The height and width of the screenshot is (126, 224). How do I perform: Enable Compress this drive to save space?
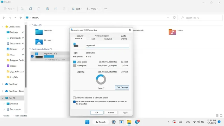pyautogui.click(x=74, y=97)
